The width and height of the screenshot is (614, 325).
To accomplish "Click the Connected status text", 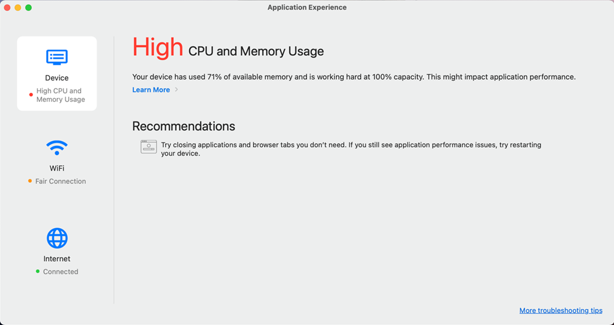I will 61,272.
